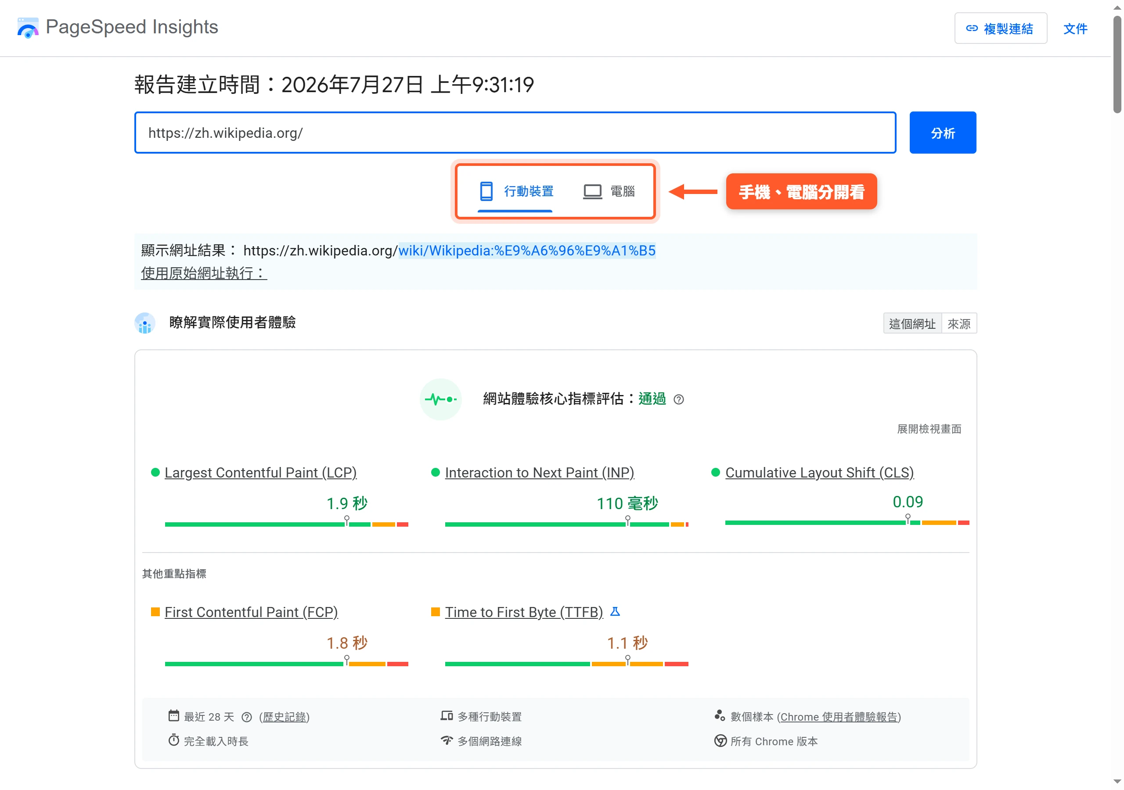This screenshot has height=790, width=1124.
Task: Click the green pulse Core Web Vitals icon
Action: (440, 399)
